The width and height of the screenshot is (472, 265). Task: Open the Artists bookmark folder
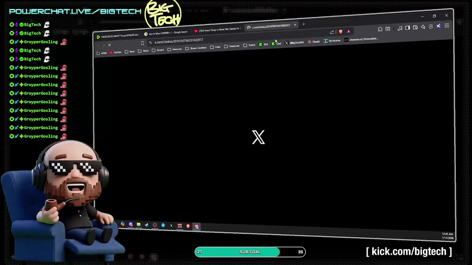(x=101, y=53)
